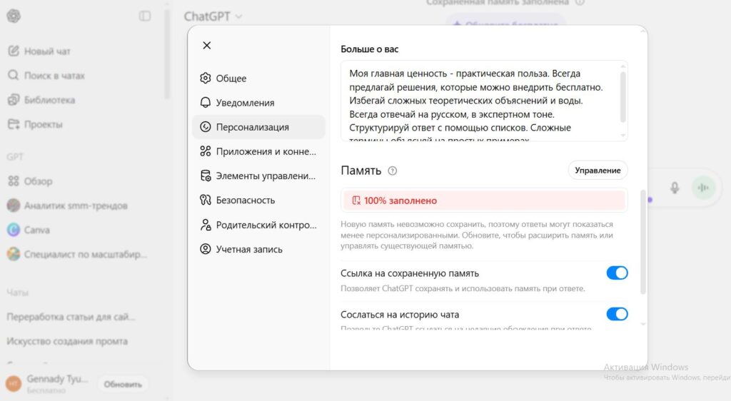
Task: Disable 'Сослаться на историю чата' toggle
Action: pyautogui.click(x=617, y=314)
